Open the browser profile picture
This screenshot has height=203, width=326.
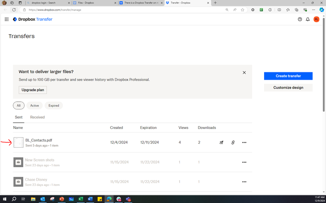[4, 3]
